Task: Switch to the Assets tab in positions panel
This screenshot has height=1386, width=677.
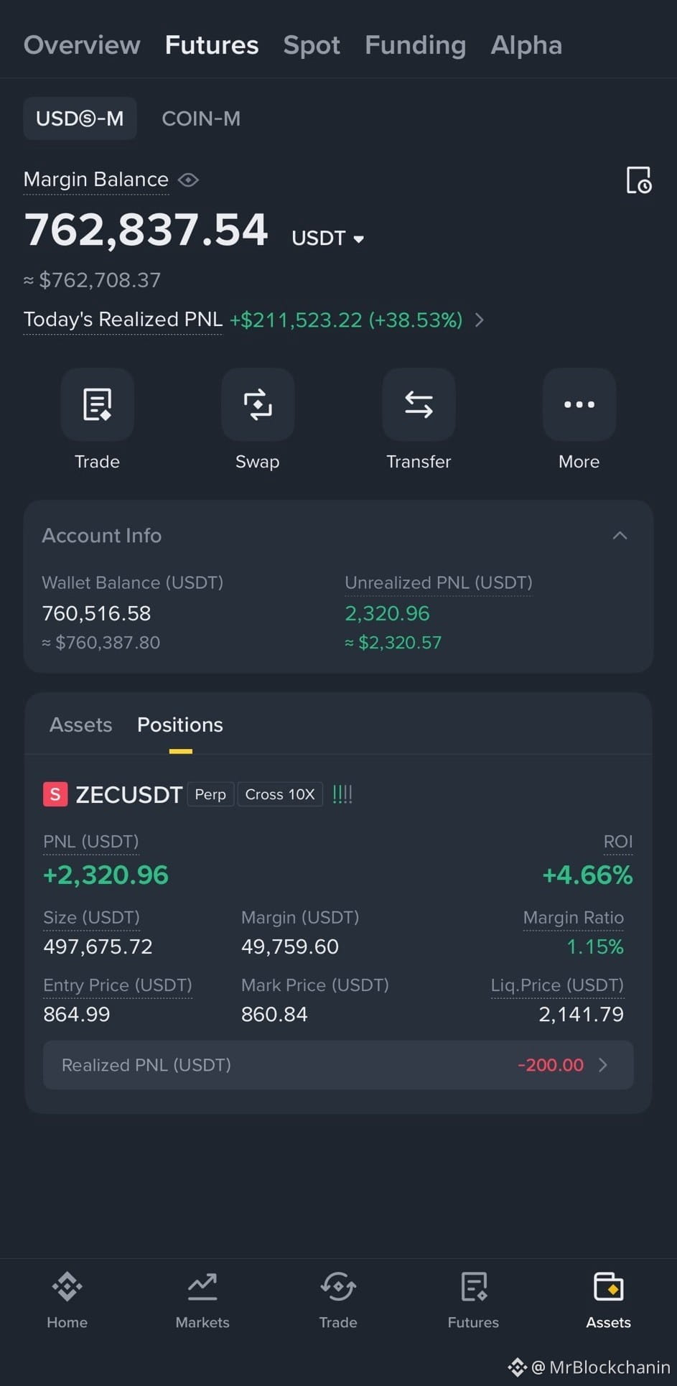Action: 80,725
